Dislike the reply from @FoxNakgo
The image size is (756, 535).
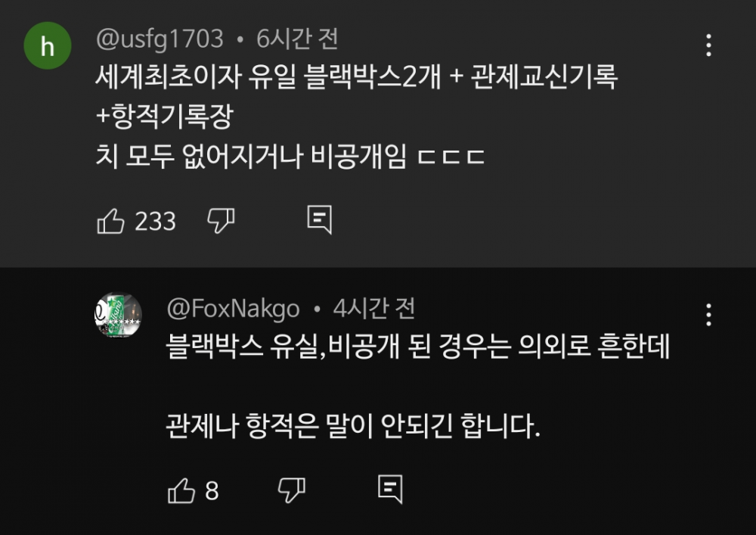click(x=291, y=490)
